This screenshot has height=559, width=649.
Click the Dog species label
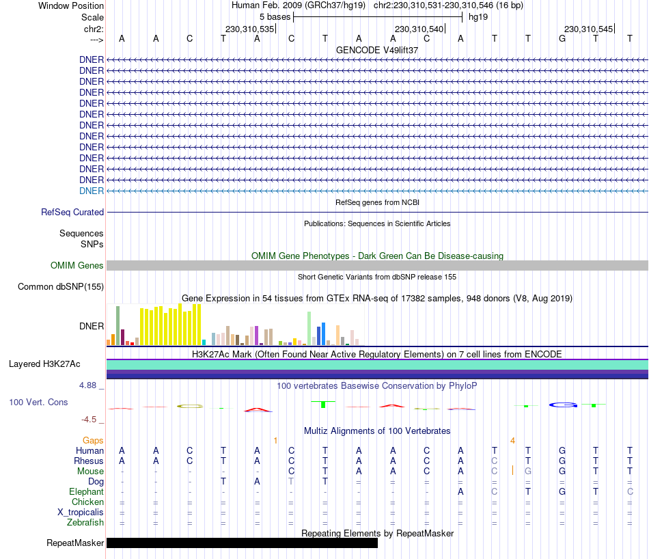click(96, 482)
